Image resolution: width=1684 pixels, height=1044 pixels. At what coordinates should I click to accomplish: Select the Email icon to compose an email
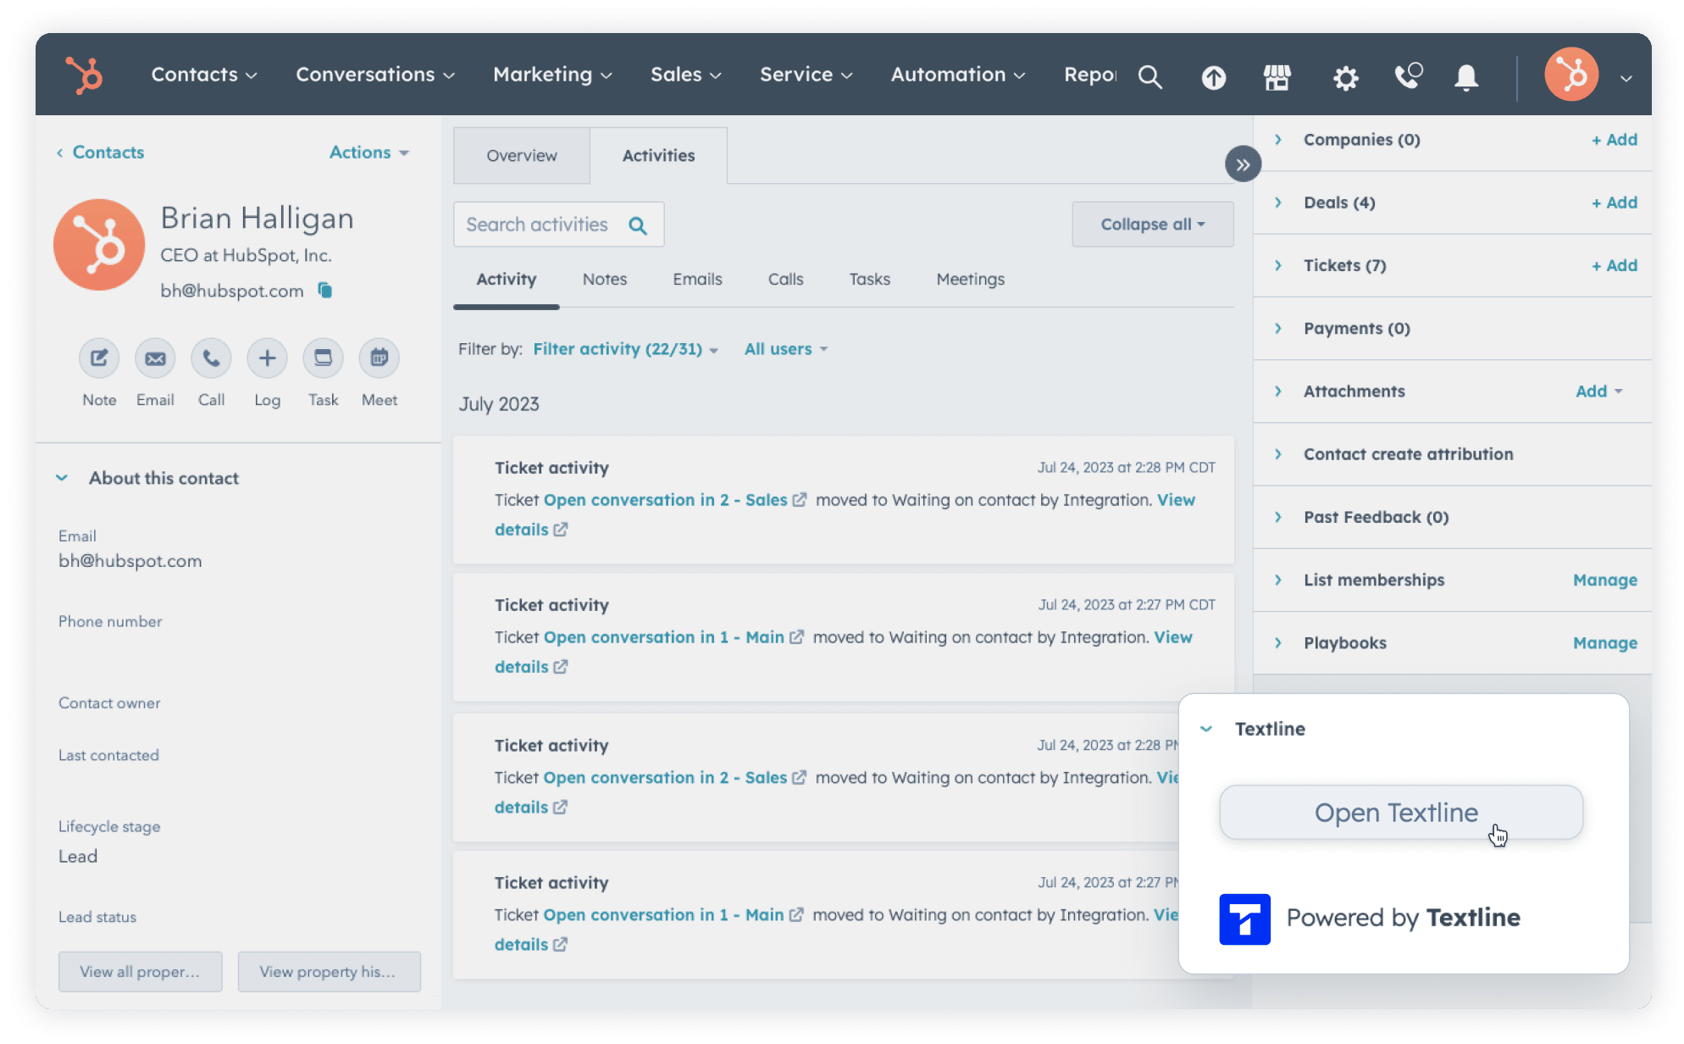[154, 358]
